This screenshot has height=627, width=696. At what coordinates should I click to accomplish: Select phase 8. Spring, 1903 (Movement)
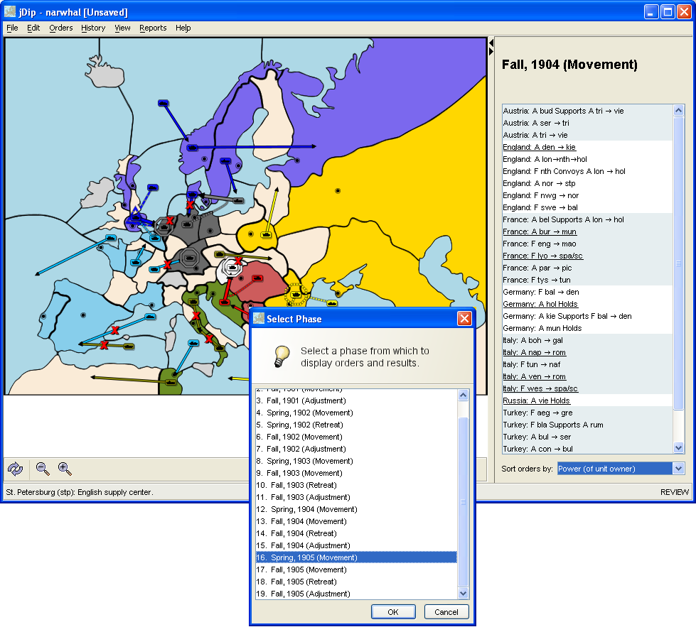(356, 461)
